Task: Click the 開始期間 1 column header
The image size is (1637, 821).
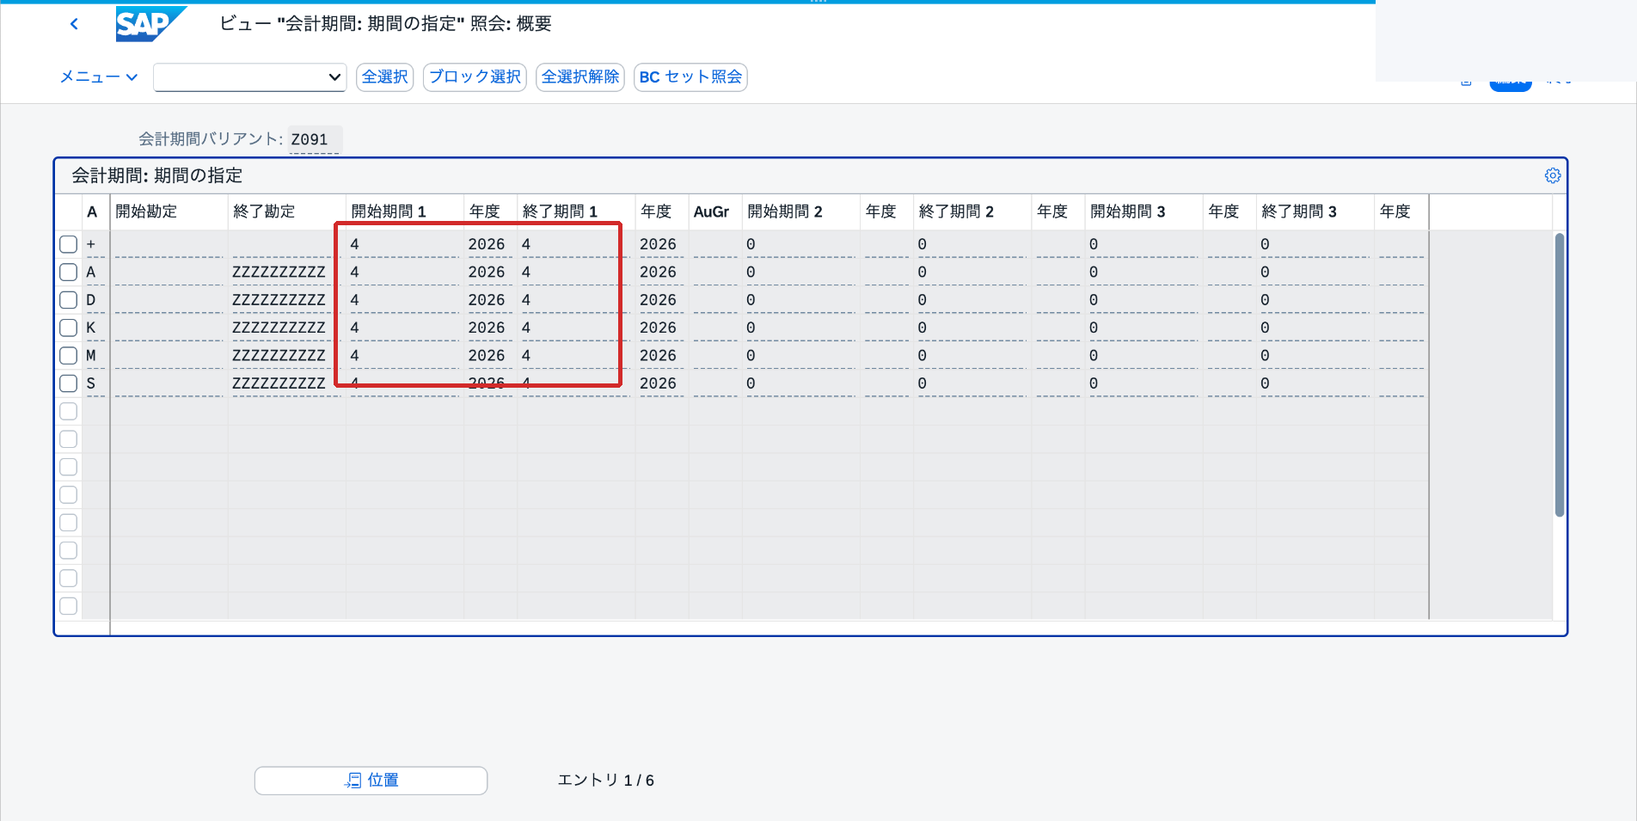Action: point(404,211)
